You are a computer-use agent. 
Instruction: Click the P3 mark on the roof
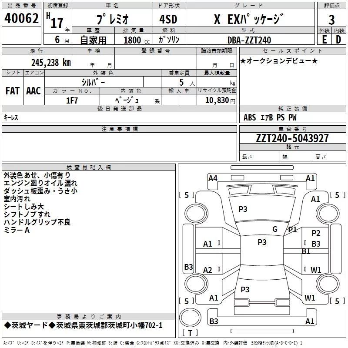pyautogui.click(x=262, y=242)
